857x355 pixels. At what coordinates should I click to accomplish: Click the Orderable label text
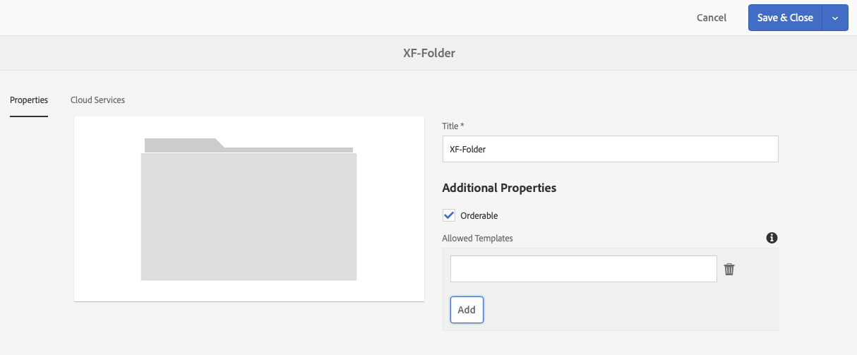tap(479, 215)
